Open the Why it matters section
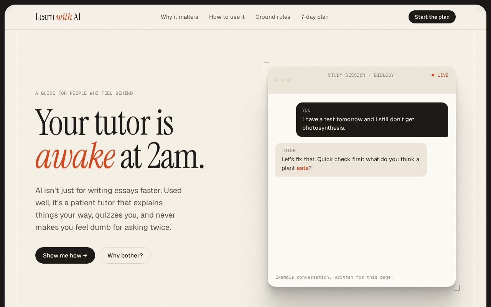The width and height of the screenshot is (491, 307). pos(180,17)
